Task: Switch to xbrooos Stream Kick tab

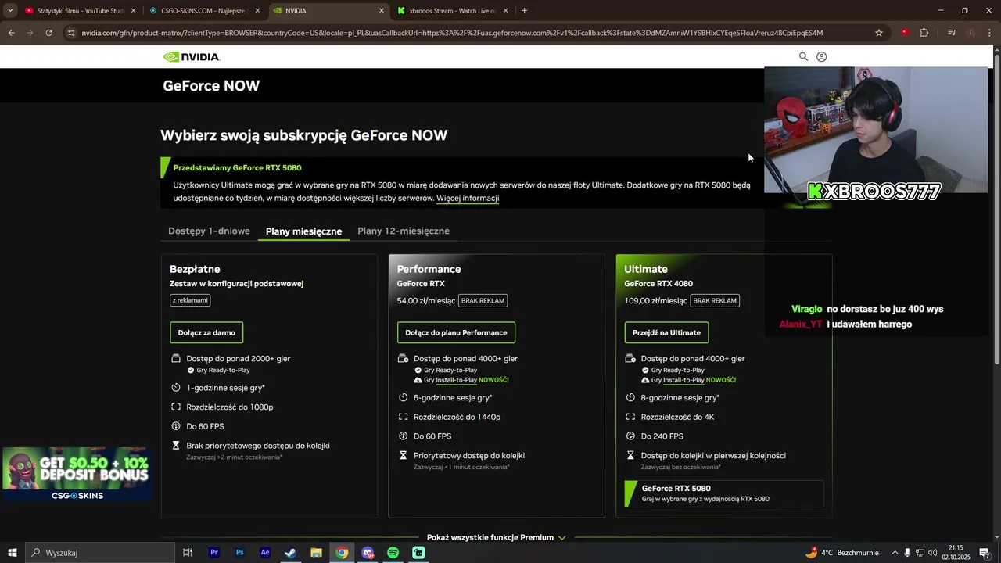Action: (452, 11)
